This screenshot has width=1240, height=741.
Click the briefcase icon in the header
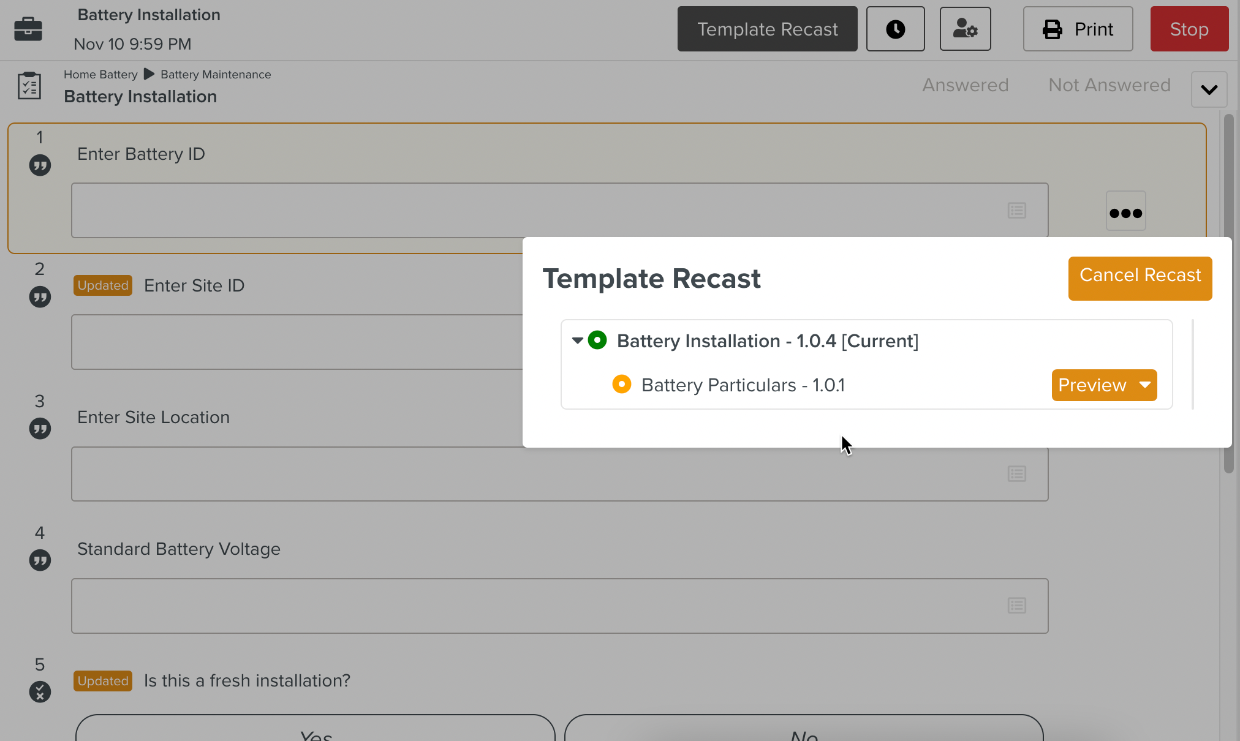(28, 29)
